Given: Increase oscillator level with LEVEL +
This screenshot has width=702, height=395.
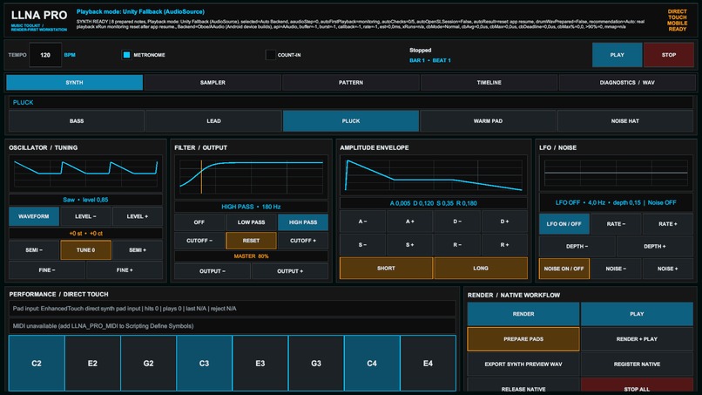Looking at the screenshot, I should [138, 216].
